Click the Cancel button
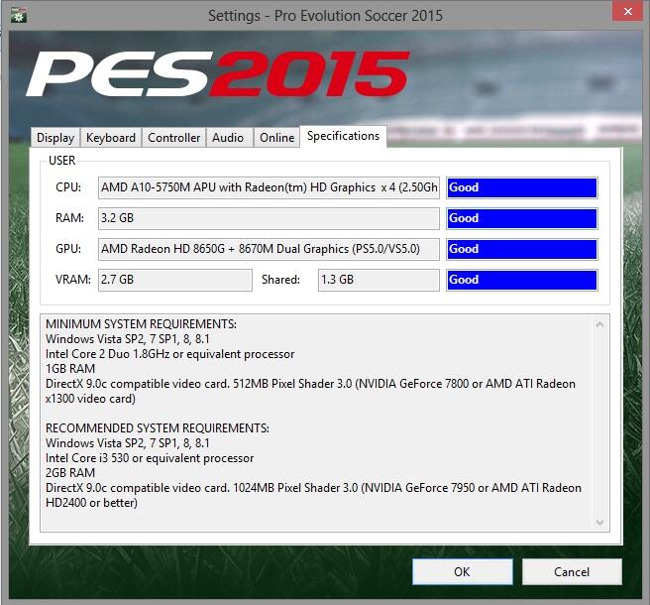The width and height of the screenshot is (650, 605). [572, 572]
